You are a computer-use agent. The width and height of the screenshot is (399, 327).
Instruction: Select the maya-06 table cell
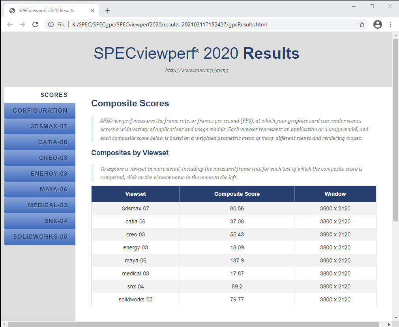click(136, 260)
